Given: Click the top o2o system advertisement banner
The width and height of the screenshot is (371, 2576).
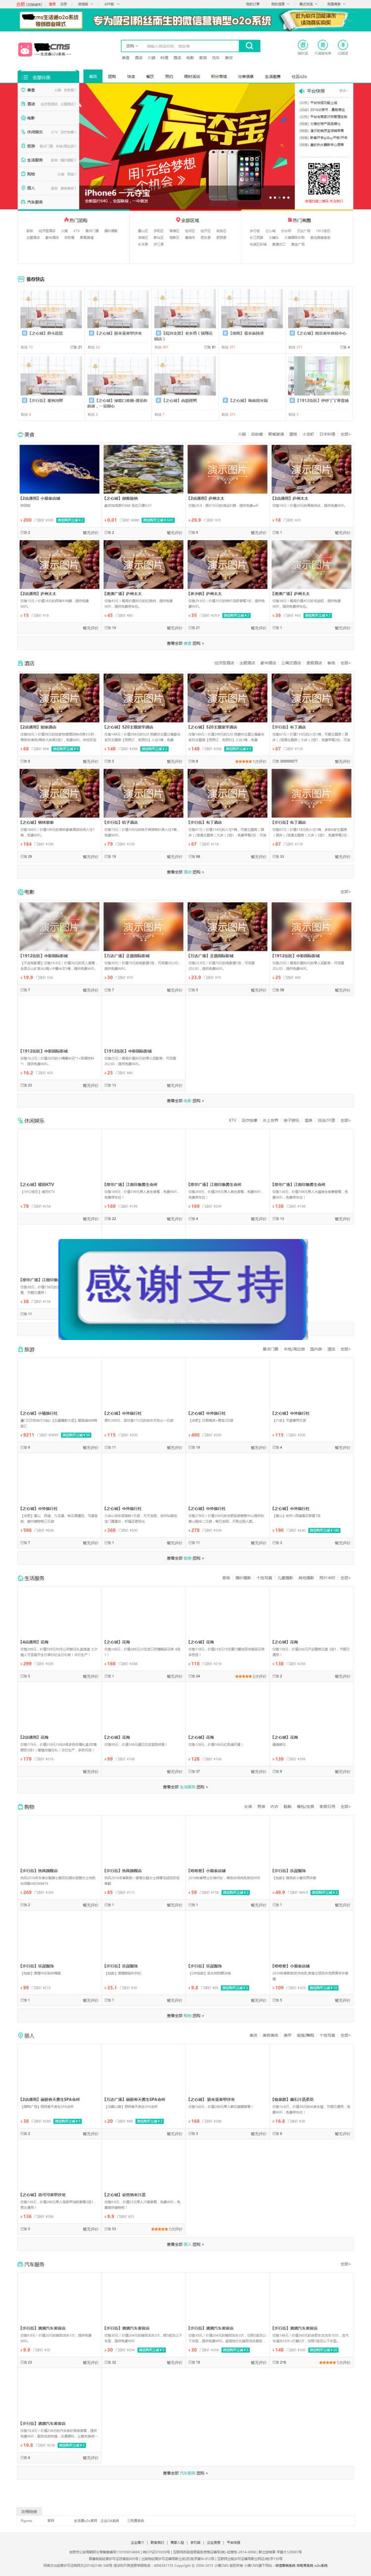Looking at the screenshot, I should (x=185, y=19).
